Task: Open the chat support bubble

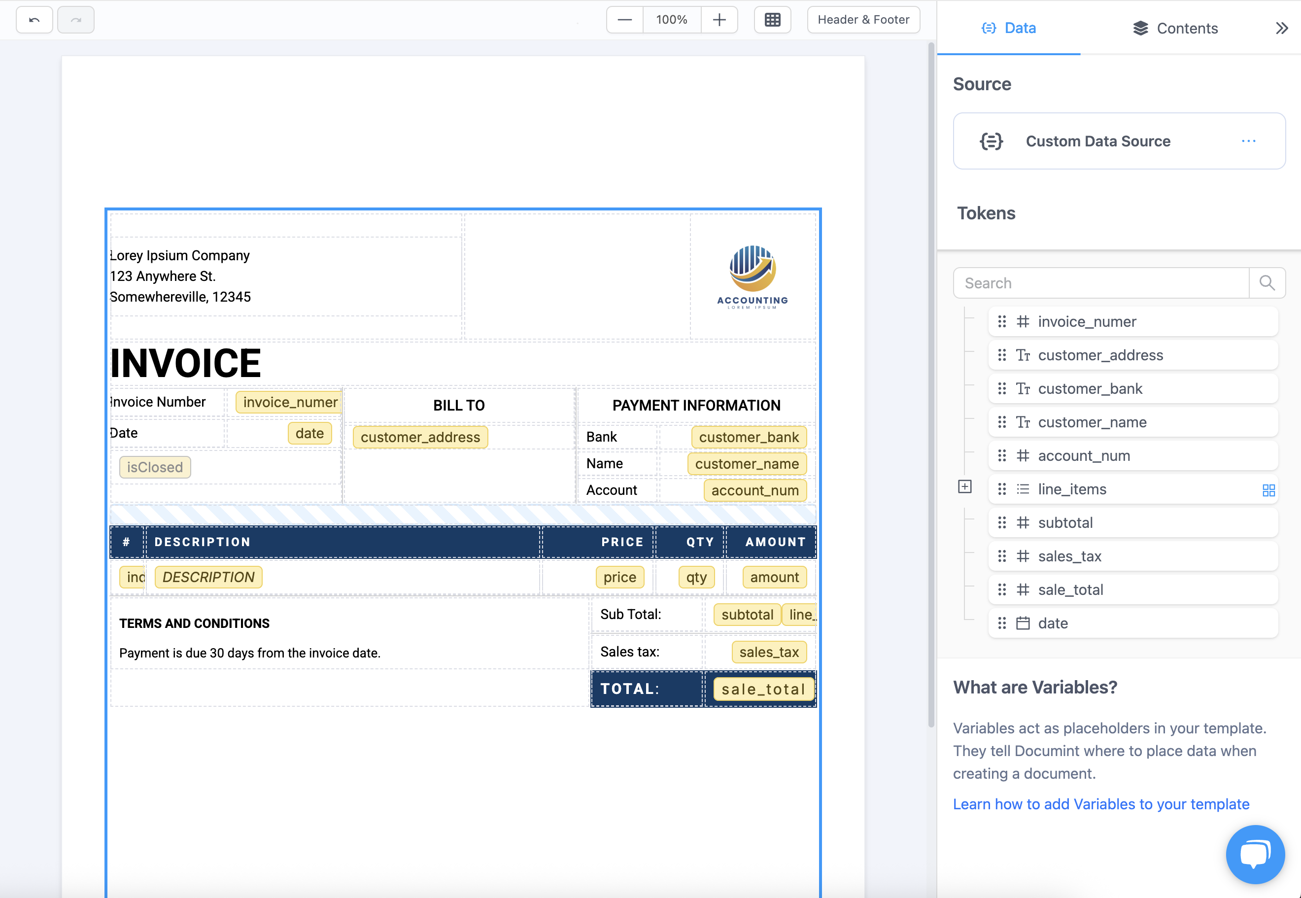Action: (1255, 854)
